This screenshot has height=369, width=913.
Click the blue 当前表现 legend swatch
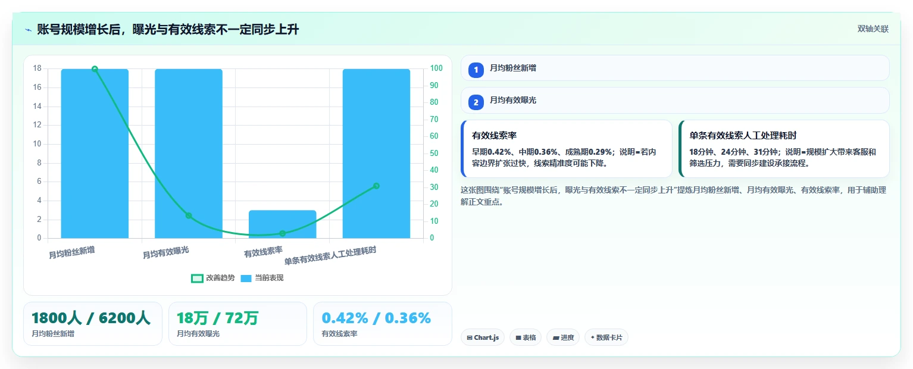pyautogui.click(x=246, y=278)
